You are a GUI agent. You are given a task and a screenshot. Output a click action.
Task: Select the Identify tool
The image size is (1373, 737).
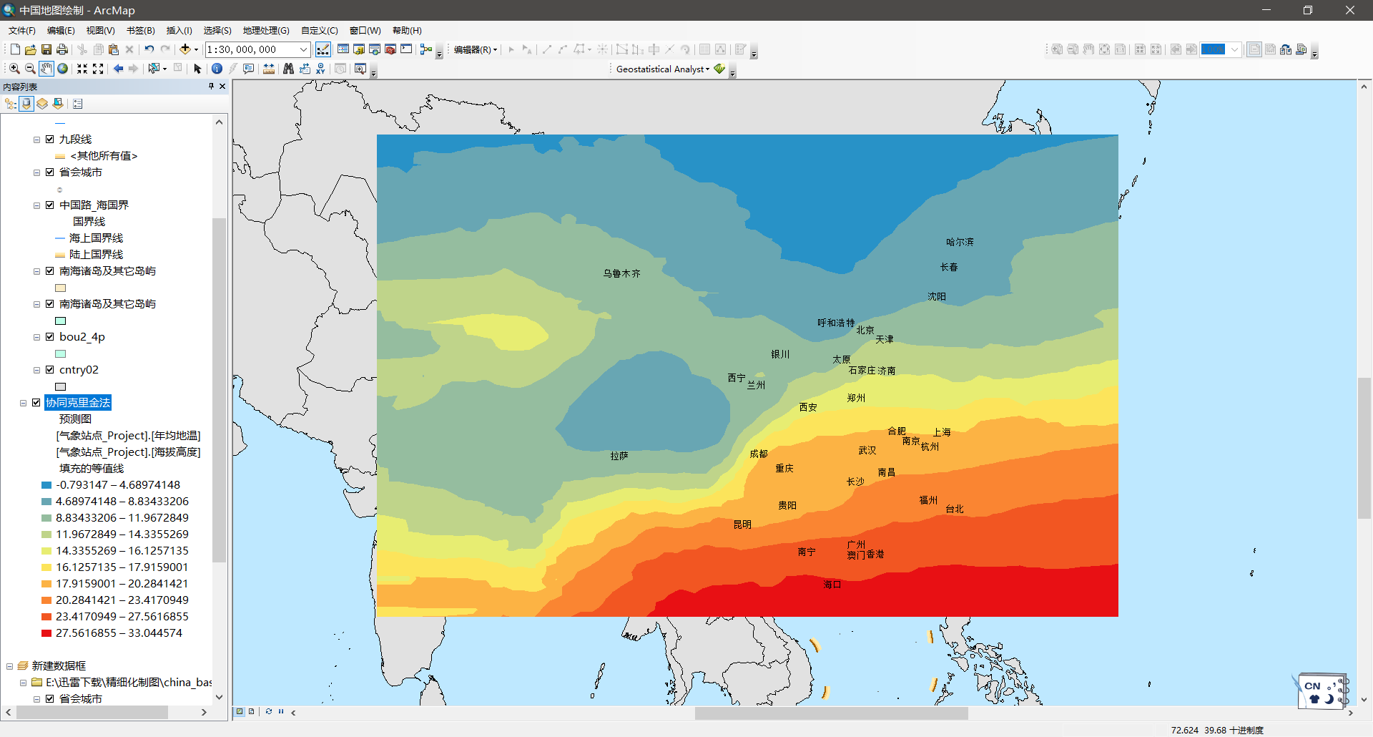(217, 69)
